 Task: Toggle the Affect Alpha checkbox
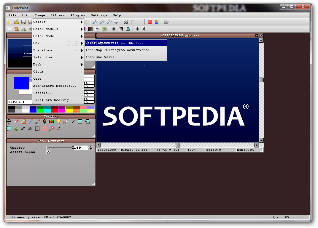(x=48, y=152)
